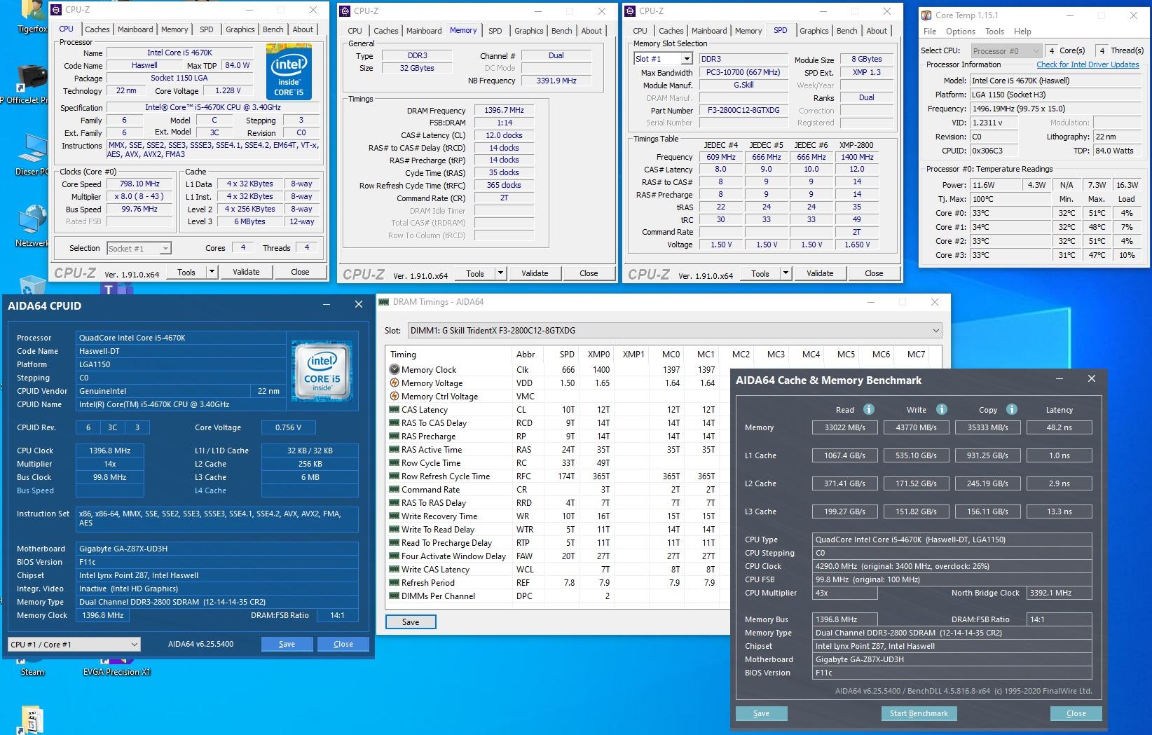
Task: Click the Memory Latency 48.2 ns field
Action: (1059, 427)
